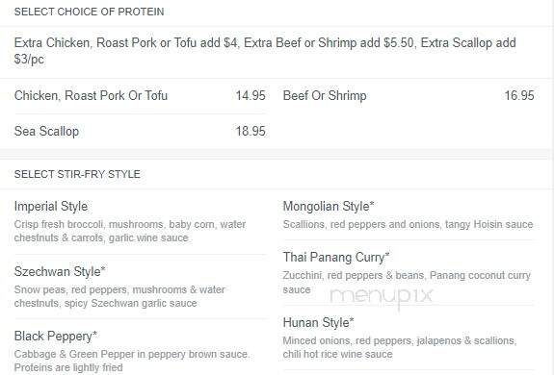The image size is (554, 375).
Task: Open Thai Panang Curry* menu item
Action: (x=336, y=258)
